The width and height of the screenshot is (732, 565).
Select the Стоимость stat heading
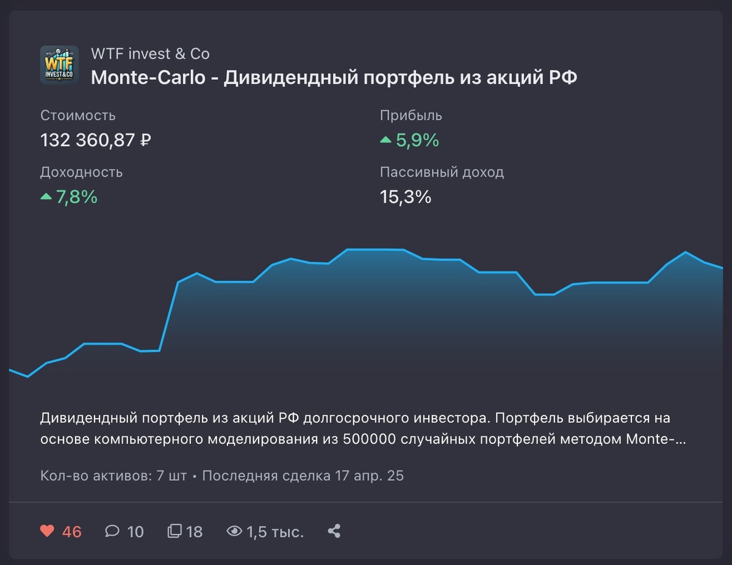click(77, 115)
